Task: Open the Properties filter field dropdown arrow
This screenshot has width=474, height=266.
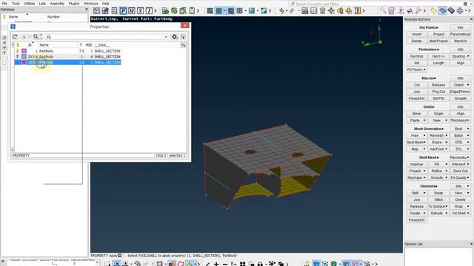Action: point(166,37)
